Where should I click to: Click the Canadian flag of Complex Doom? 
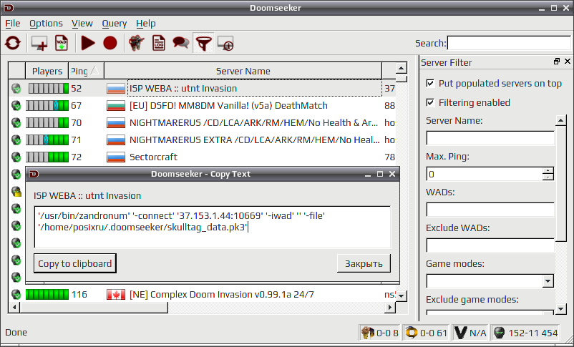click(116, 295)
